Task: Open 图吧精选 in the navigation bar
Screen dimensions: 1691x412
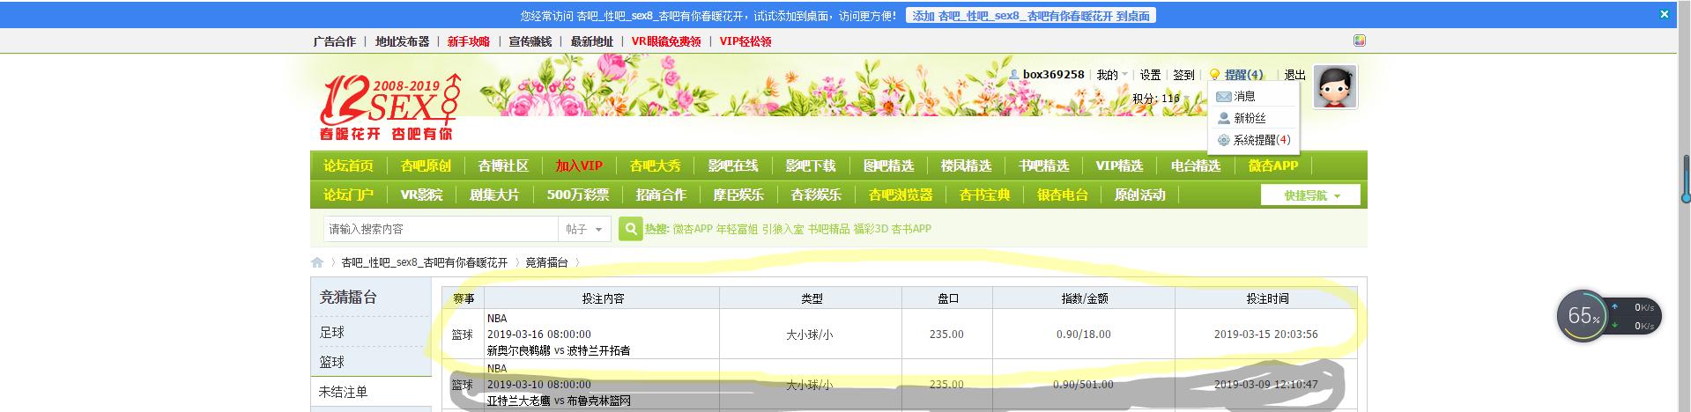Action: pyautogui.click(x=888, y=166)
